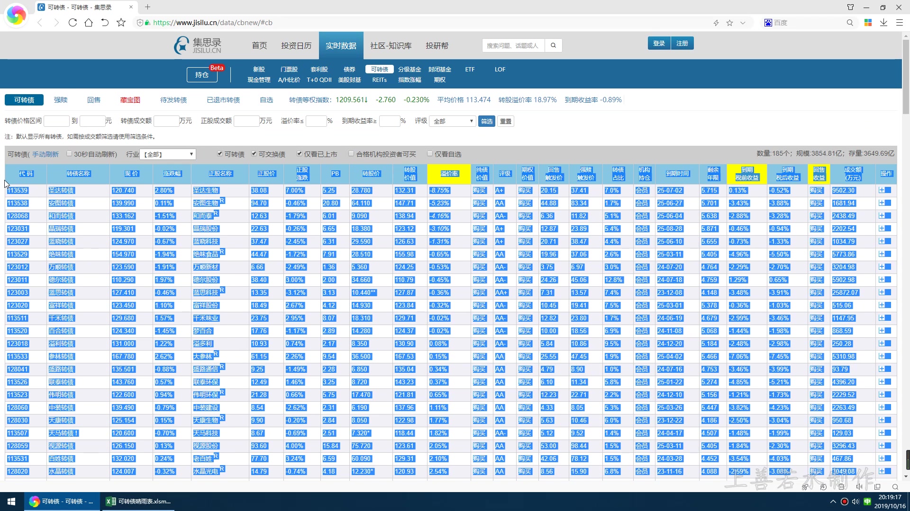Click the 手动刷新 link

tap(45, 154)
